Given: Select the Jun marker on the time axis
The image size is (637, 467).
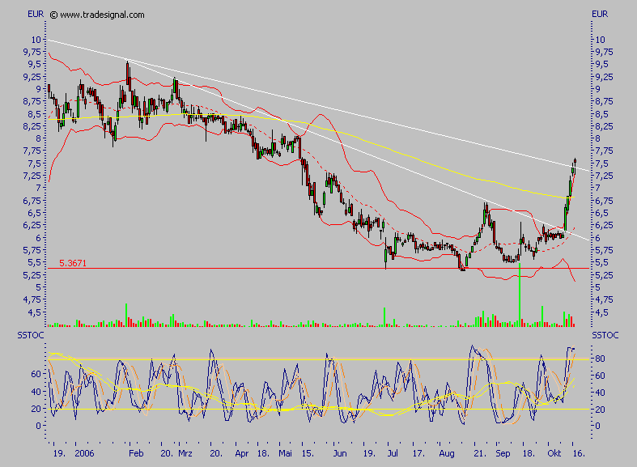Looking at the screenshot, I should (342, 456).
